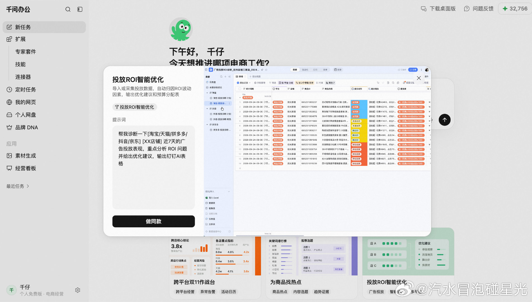Viewport: 532px width, 302px height.
Task: Open 个人网盘 drive item
Action: [21, 115]
